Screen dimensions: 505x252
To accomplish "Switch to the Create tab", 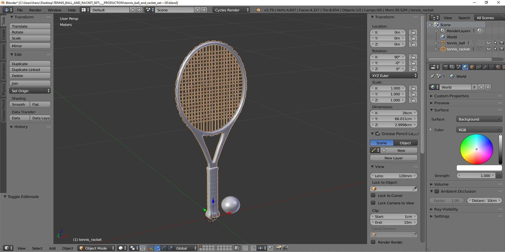I will coord(4,34).
